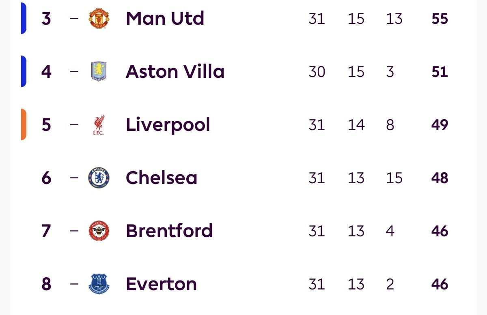Select the Brentford team name

(169, 231)
